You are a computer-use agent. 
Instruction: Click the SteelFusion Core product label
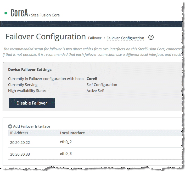coord(46,15)
